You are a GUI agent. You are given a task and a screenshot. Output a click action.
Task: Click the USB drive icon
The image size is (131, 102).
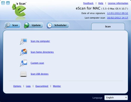(x=23, y=74)
